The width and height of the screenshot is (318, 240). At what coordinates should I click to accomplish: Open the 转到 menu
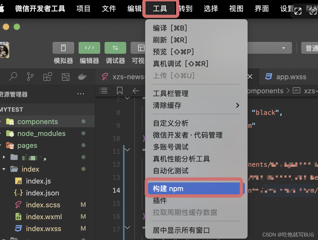[x=186, y=9]
